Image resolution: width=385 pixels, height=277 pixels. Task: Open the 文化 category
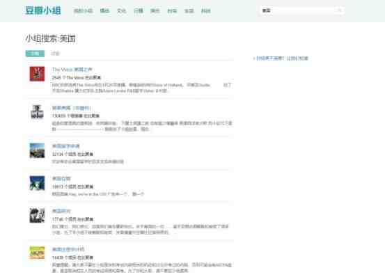pos(122,11)
